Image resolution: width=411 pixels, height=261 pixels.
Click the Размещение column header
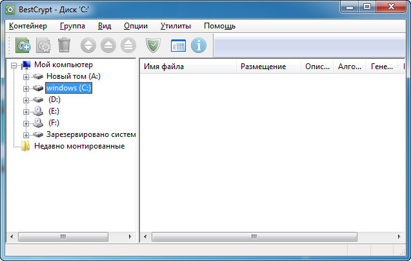click(x=263, y=66)
